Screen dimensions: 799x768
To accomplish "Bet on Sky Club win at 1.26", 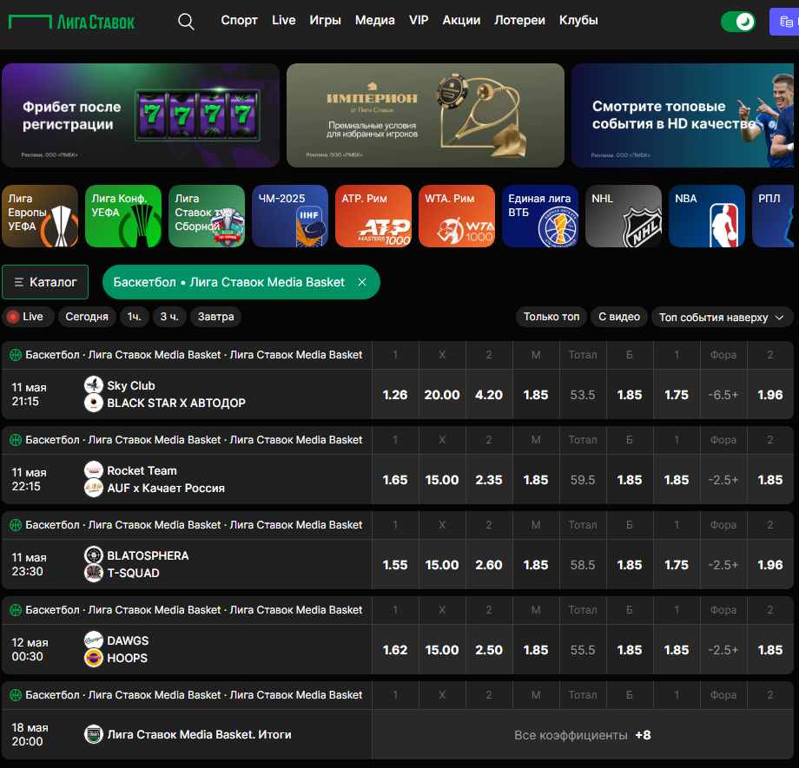I will click(x=395, y=395).
